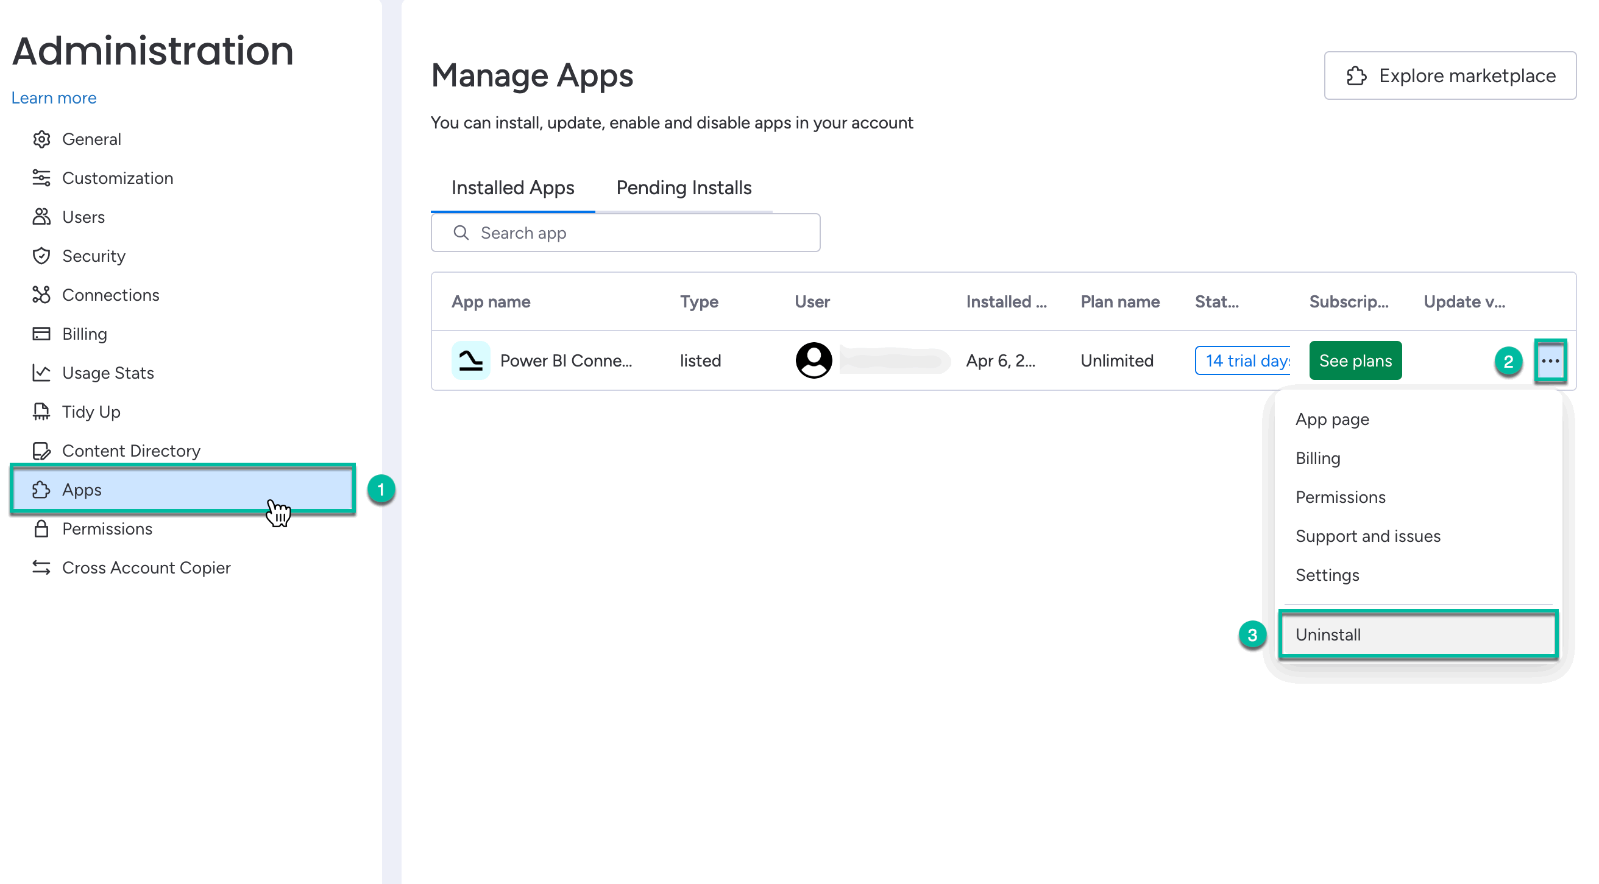The width and height of the screenshot is (1599, 884).
Task: Open the three-dot menu for Power BI
Action: click(x=1550, y=360)
